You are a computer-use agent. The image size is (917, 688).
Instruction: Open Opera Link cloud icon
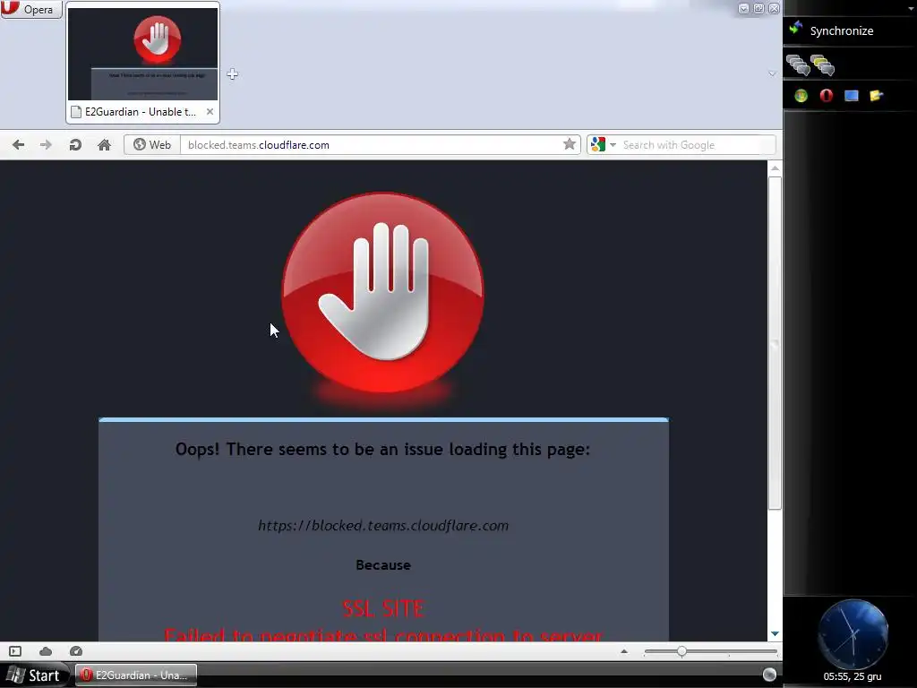pyautogui.click(x=46, y=651)
